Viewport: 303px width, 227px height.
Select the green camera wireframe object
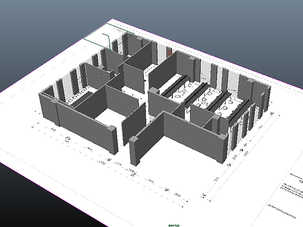109,37
